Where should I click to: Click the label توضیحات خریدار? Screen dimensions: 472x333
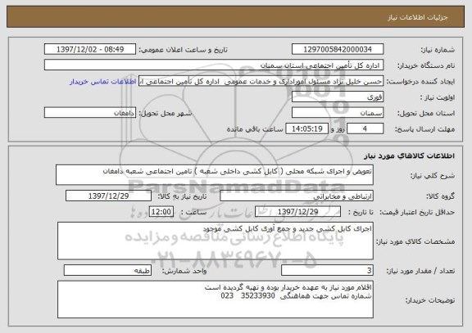pos(430,300)
